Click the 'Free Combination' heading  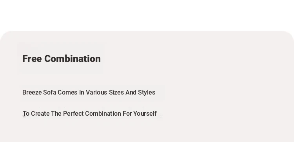[x=62, y=59]
